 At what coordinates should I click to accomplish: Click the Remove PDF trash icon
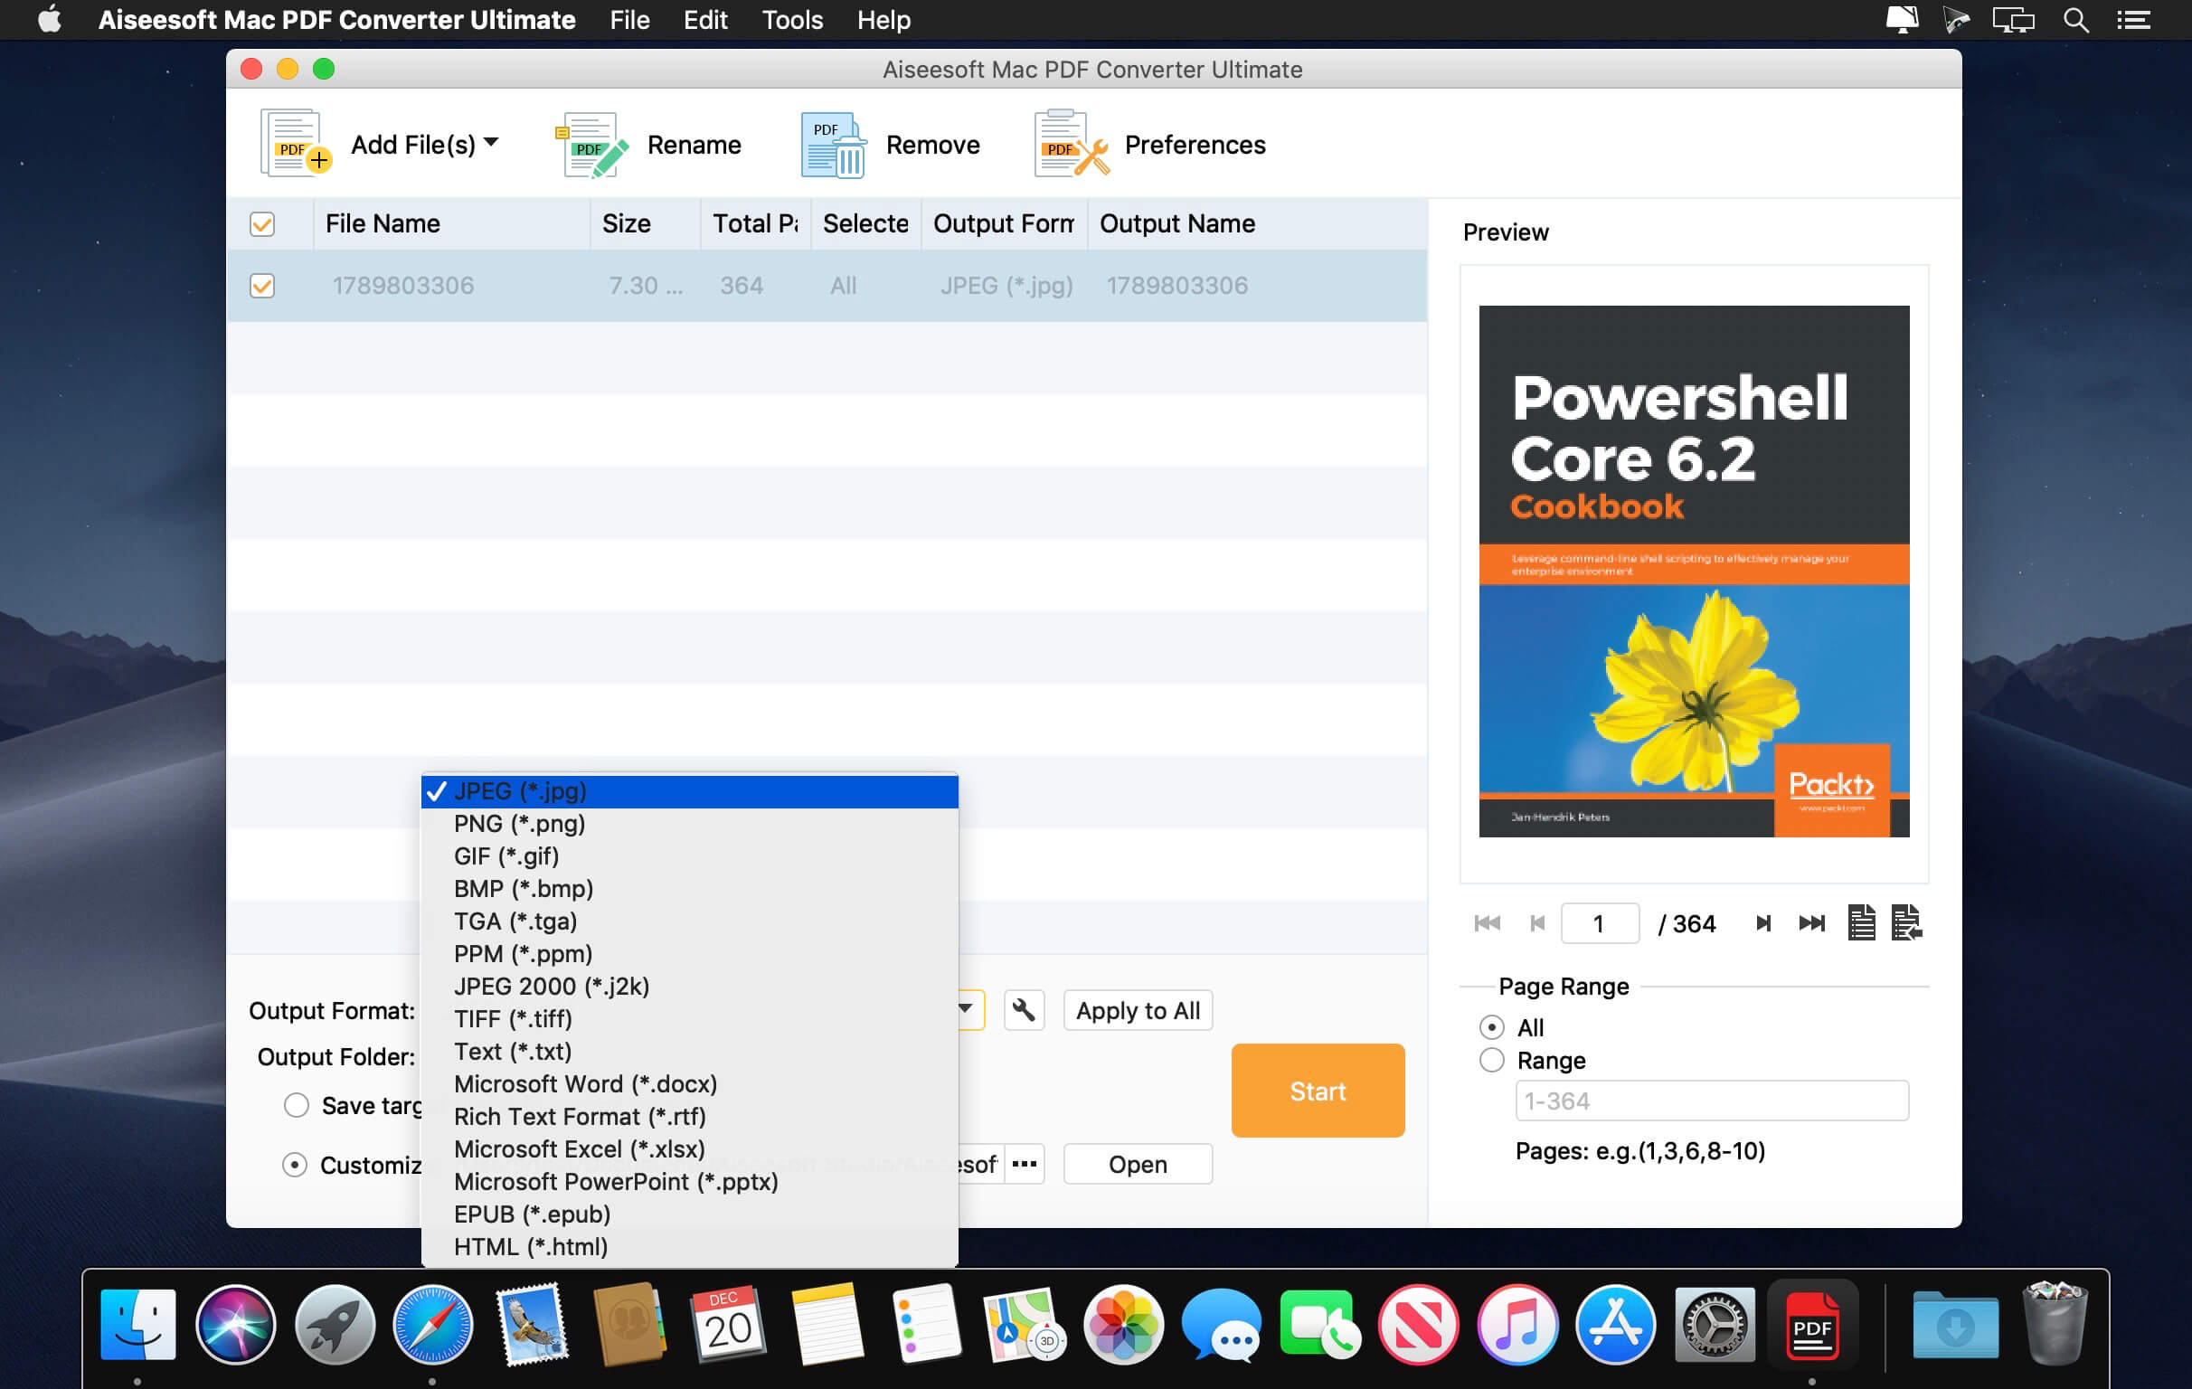pos(833,144)
